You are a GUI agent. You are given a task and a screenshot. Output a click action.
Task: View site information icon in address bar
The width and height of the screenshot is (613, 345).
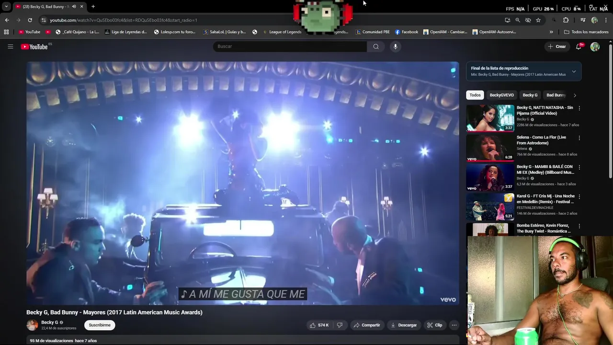[x=44, y=20]
